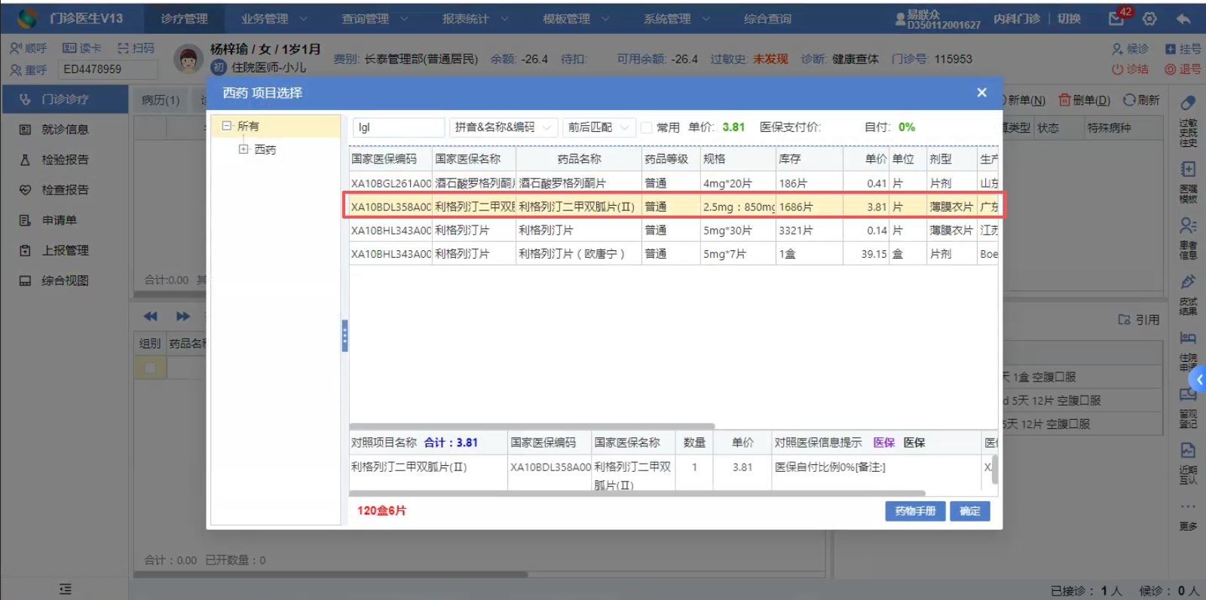Tick the checkbox in the 组别 row
Image resolution: width=1206 pixels, height=600 pixels.
tap(150, 368)
